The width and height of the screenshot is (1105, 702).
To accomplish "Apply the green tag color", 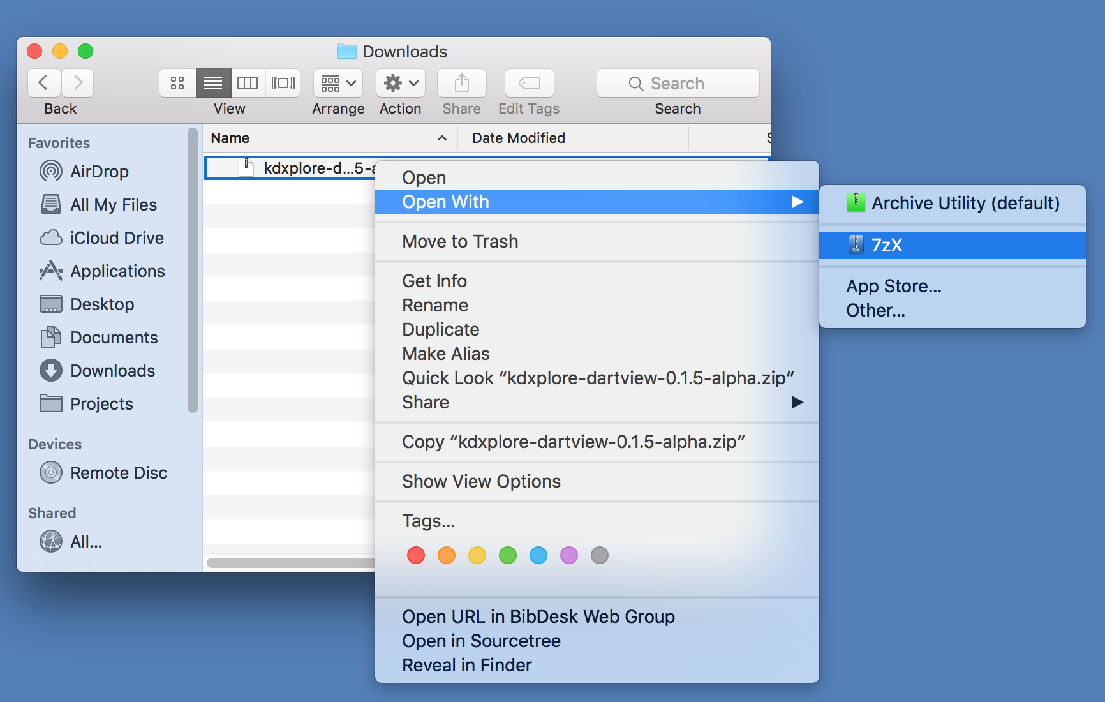I will pyautogui.click(x=508, y=555).
